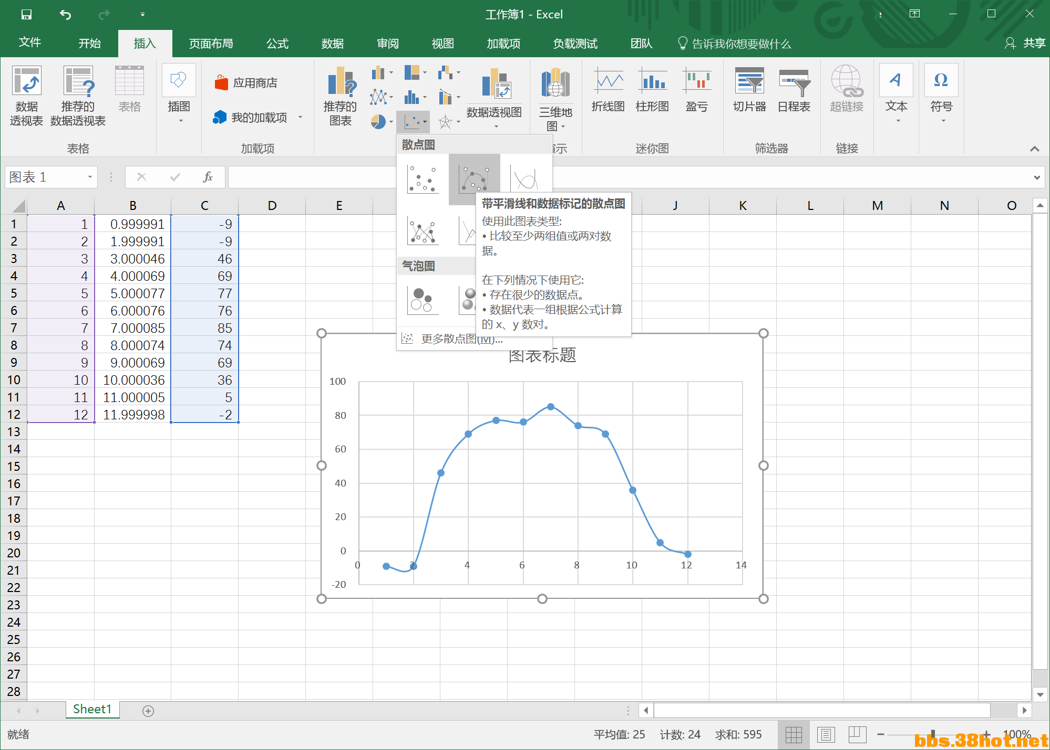
Task: Insert a Timeline (日程表) filter
Action: coord(794,89)
